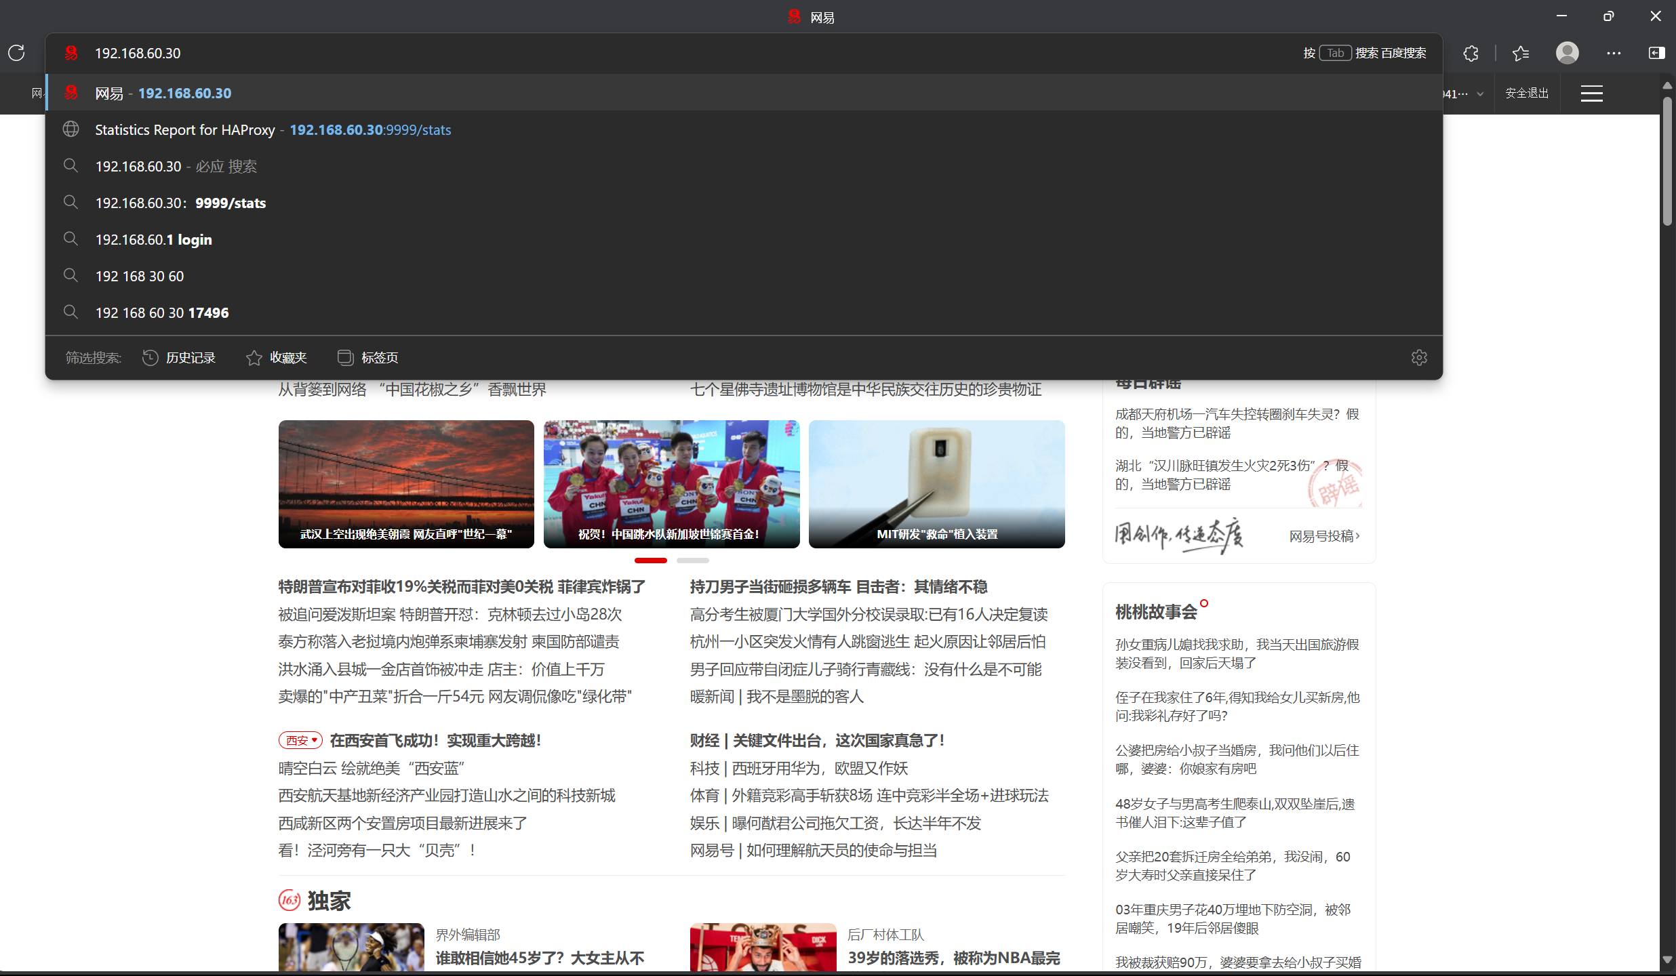Open the crowned basketball player thumbnail
This screenshot has width=1676, height=976.
pos(763,948)
